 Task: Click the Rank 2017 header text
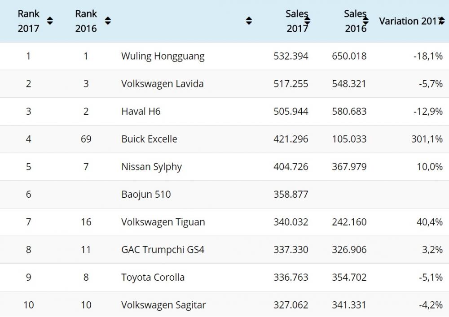click(28, 21)
